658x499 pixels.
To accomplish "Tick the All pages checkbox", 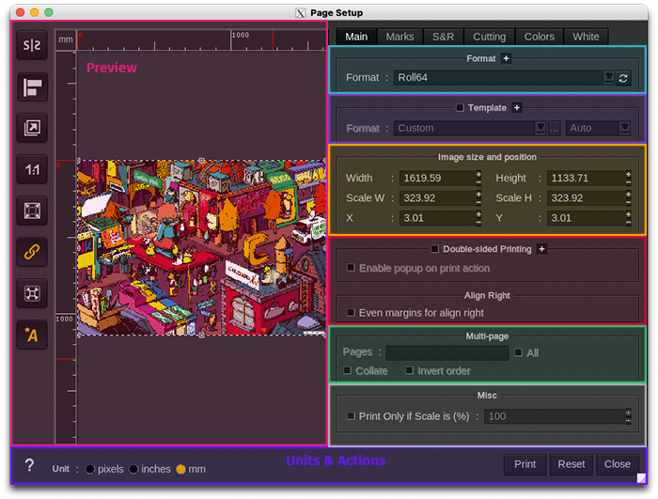I will (x=519, y=352).
